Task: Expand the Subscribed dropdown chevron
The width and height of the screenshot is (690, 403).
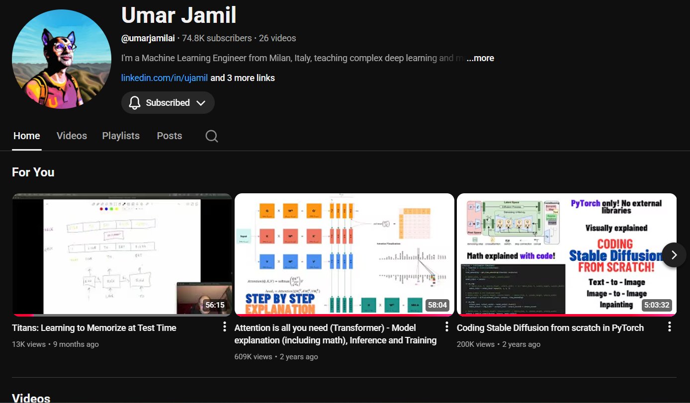Action: 201,103
